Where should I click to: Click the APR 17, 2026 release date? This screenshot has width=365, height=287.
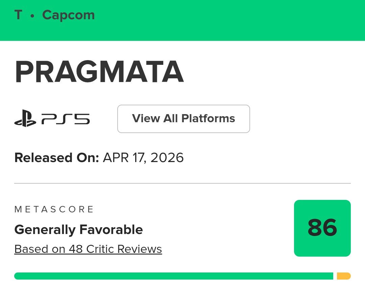point(143,158)
